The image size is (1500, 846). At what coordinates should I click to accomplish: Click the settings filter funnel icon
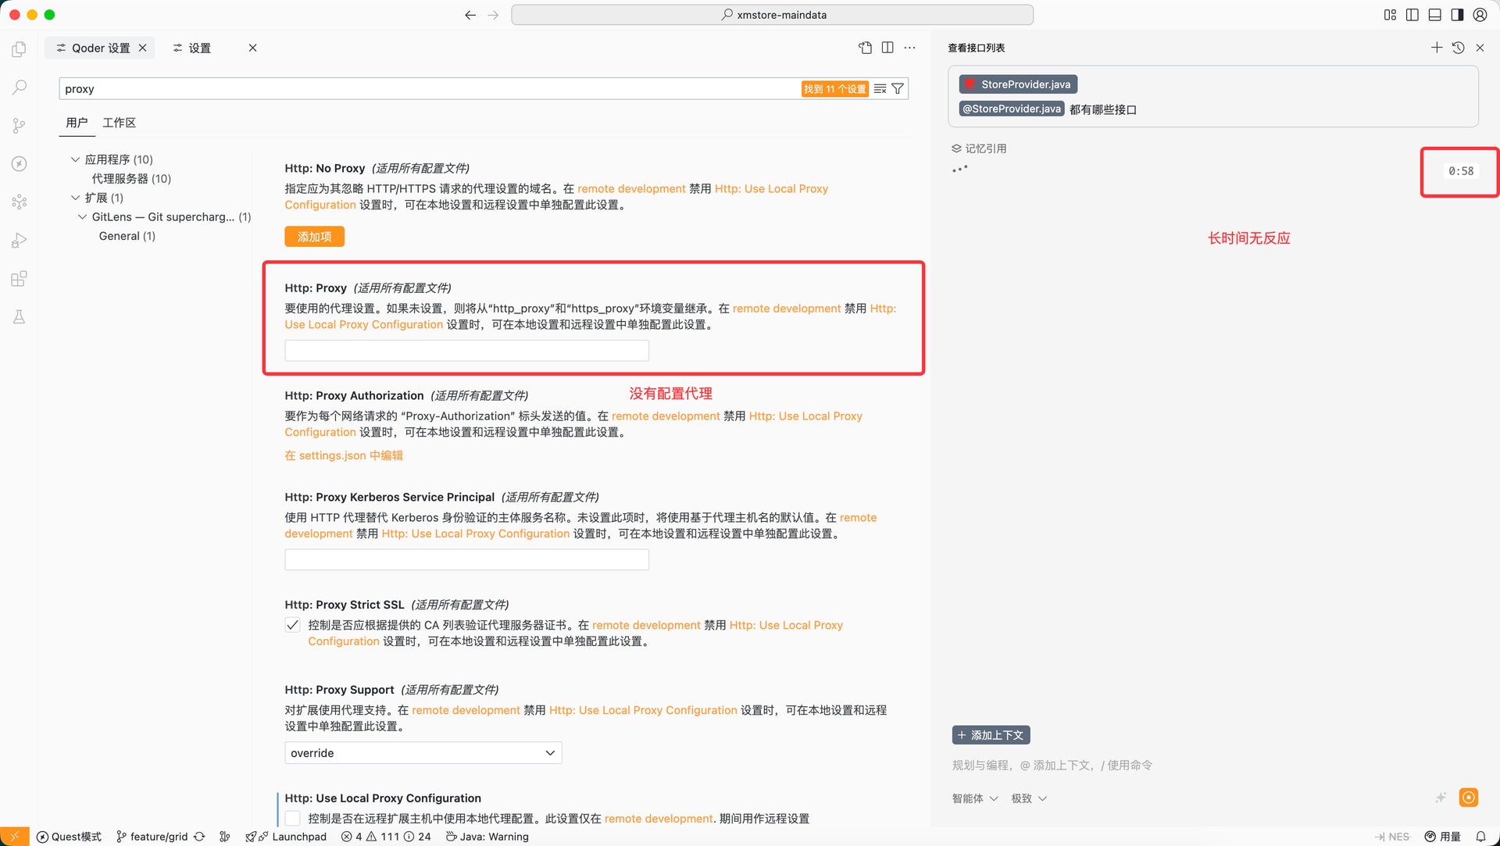(898, 89)
